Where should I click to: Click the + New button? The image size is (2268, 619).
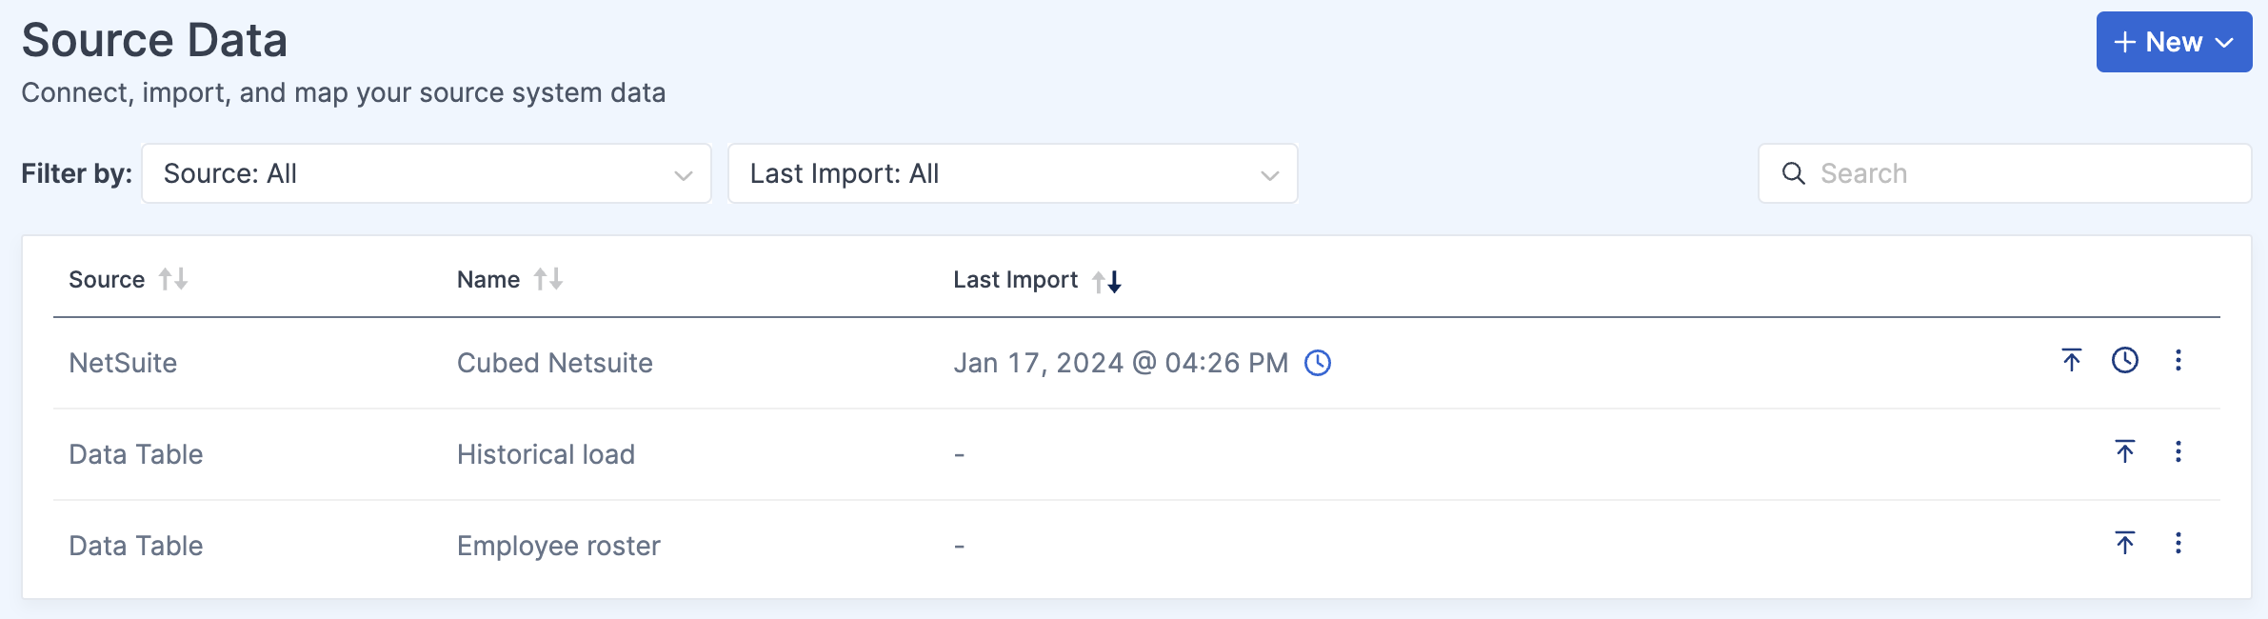[x=2174, y=42]
